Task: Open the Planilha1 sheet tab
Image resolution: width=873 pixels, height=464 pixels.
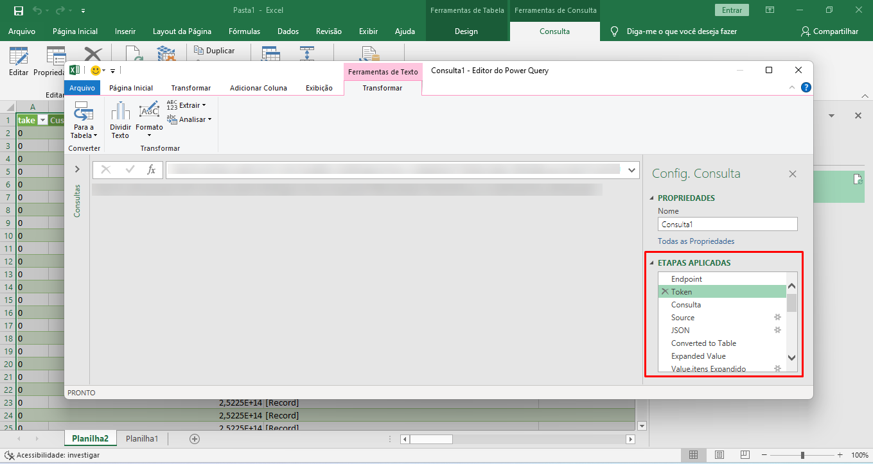Action: coord(142,439)
